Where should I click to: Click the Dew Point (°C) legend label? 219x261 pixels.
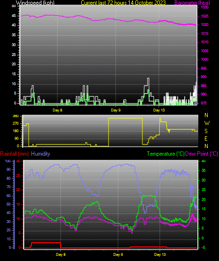[202, 154]
